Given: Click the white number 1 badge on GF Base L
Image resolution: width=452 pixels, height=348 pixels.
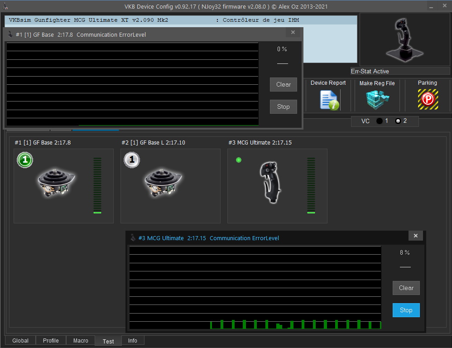Looking at the screenshot, I should click(132, 160).
